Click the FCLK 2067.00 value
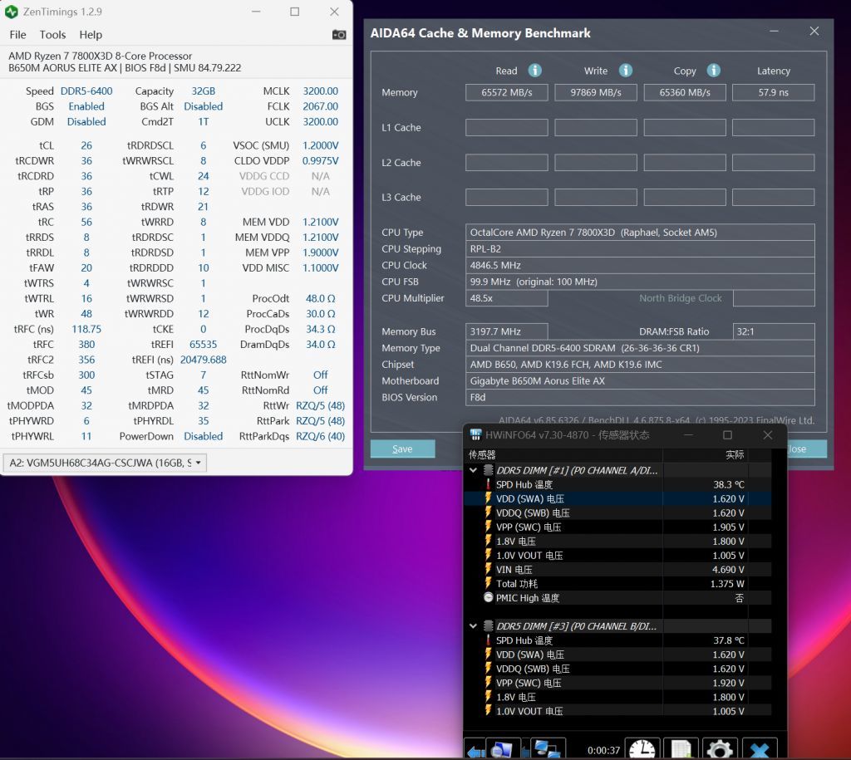 click(x=320, y=106)
